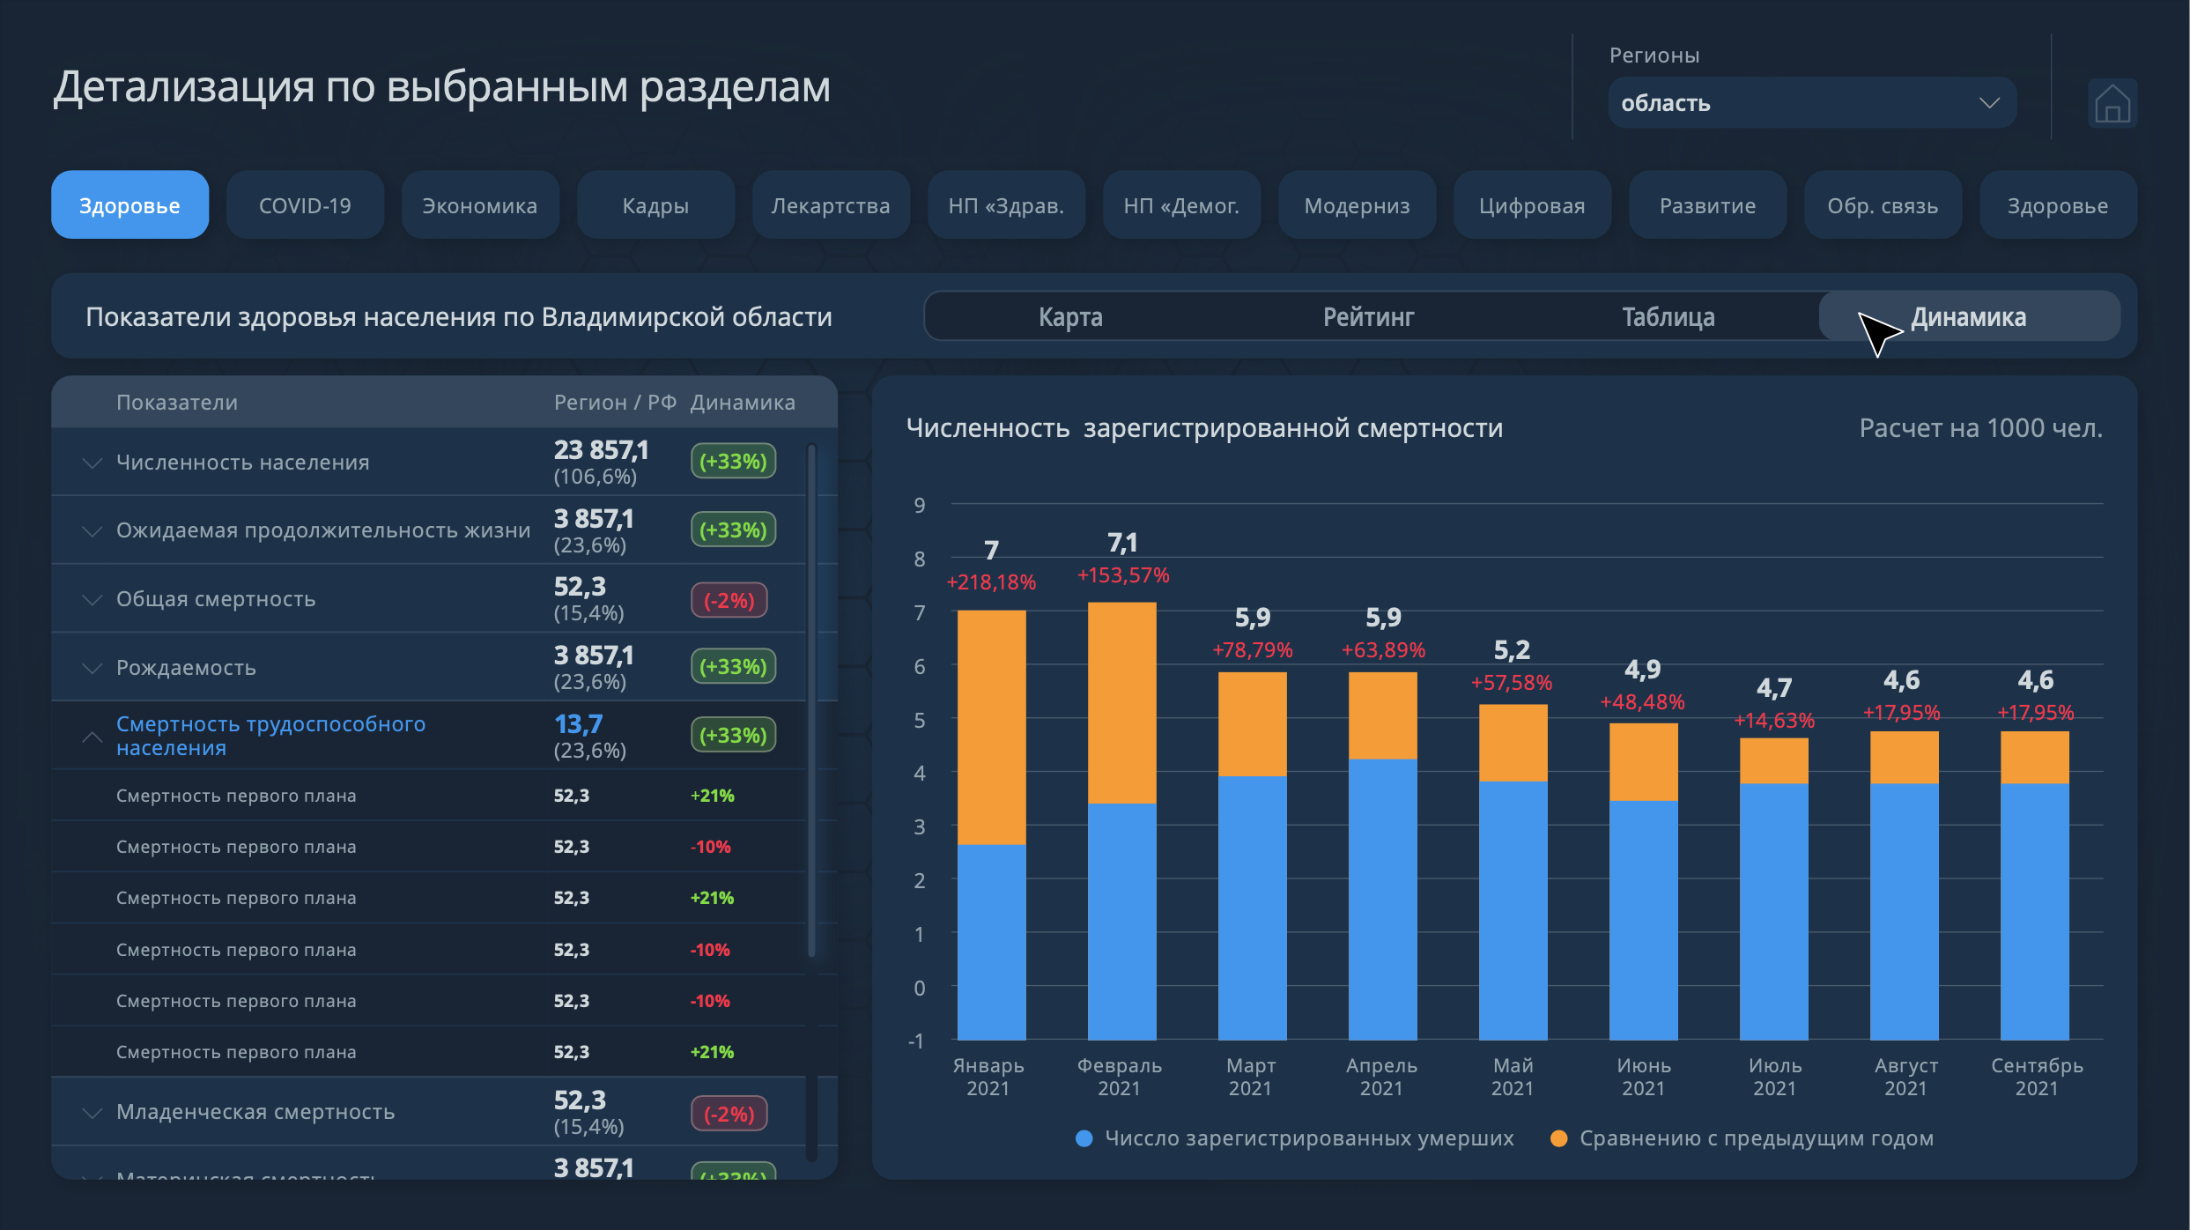The width and height of the screenshot is (2190, 1230).
Task: Select the Динамика view
Action: point(1968,316)
